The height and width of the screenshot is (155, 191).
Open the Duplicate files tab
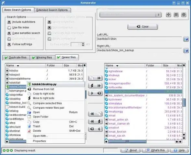tap(16, 58)
